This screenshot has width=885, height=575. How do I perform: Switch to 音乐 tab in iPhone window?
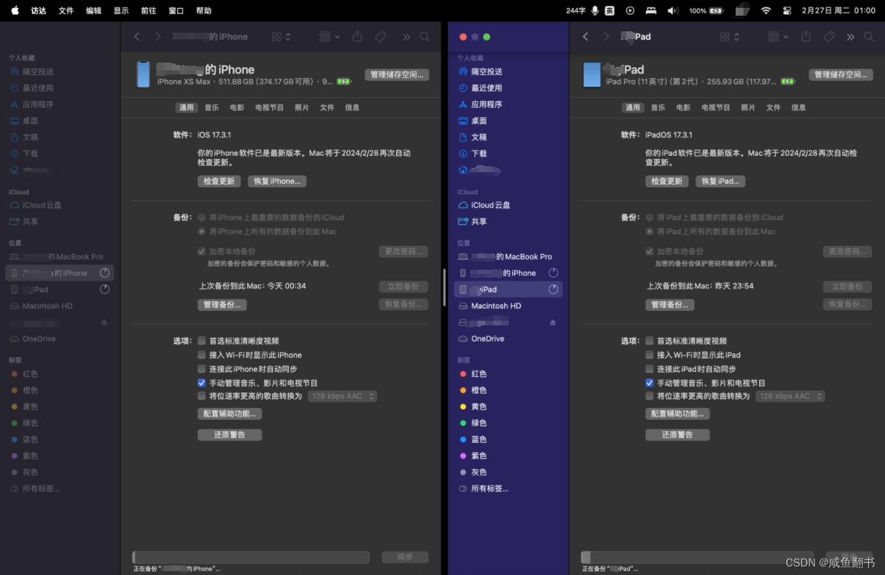click(211, 108)
